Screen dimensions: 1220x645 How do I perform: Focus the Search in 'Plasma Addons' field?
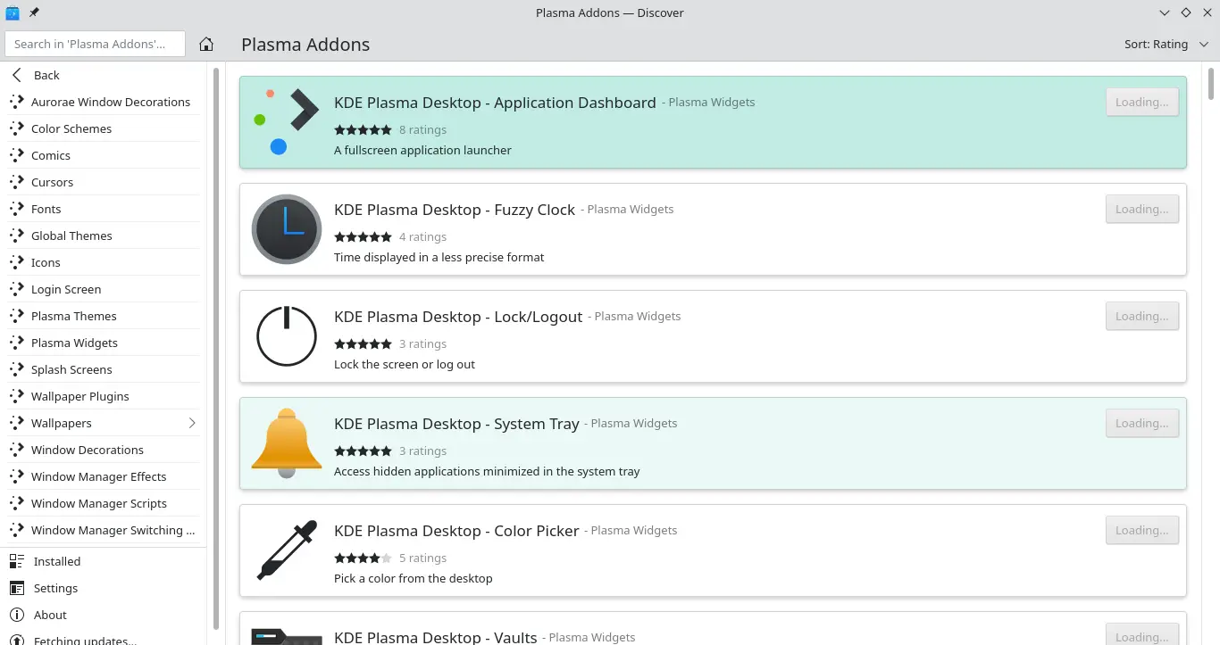tap(95, 44)
